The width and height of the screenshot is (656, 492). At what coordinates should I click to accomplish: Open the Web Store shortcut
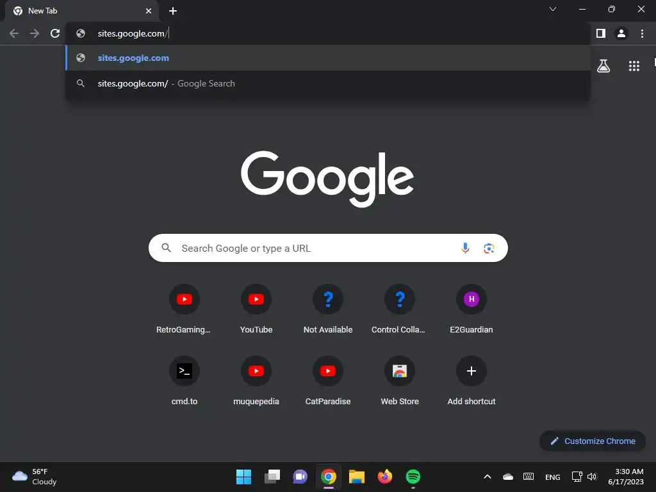(x=400, y=382)
